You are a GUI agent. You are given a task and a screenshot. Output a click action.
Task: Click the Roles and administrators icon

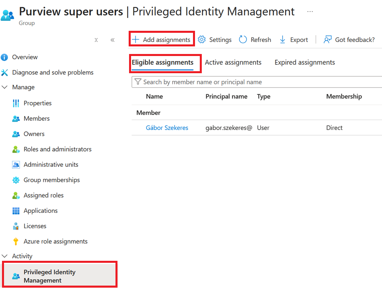click(x=16, y=149)
